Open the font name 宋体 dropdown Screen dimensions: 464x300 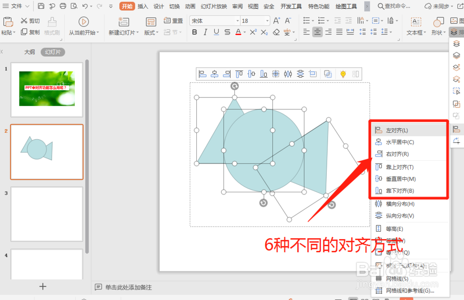click(x=237, y=21)
